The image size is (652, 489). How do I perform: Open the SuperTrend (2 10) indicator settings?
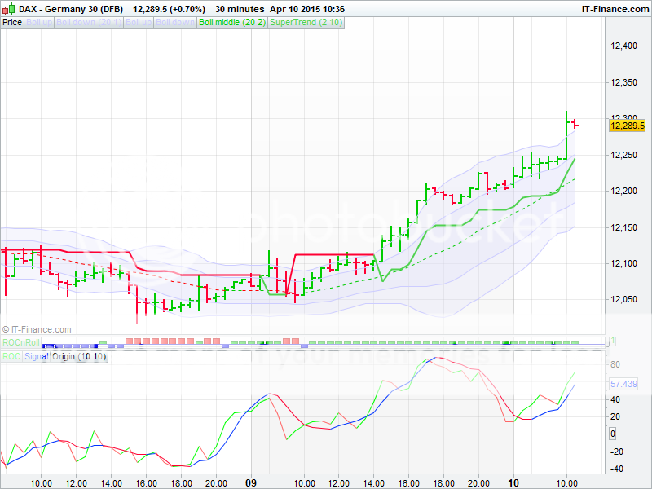(306, 22)
